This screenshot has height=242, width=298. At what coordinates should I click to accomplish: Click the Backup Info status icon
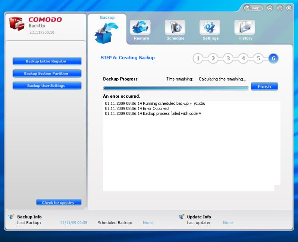tap(11, 217)
